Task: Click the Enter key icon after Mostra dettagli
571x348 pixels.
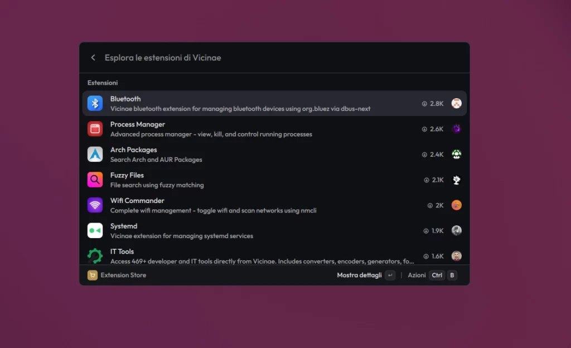Action: tap(390, 275)
